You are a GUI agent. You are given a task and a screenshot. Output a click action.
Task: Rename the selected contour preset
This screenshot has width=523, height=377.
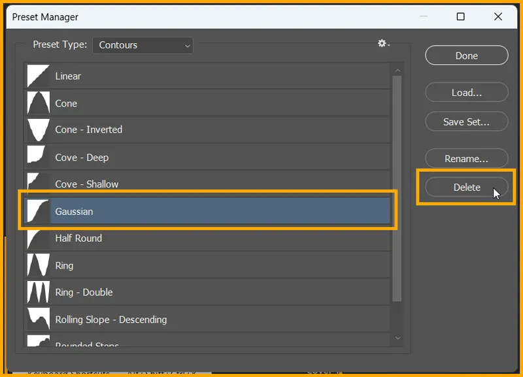pos(466,158)
